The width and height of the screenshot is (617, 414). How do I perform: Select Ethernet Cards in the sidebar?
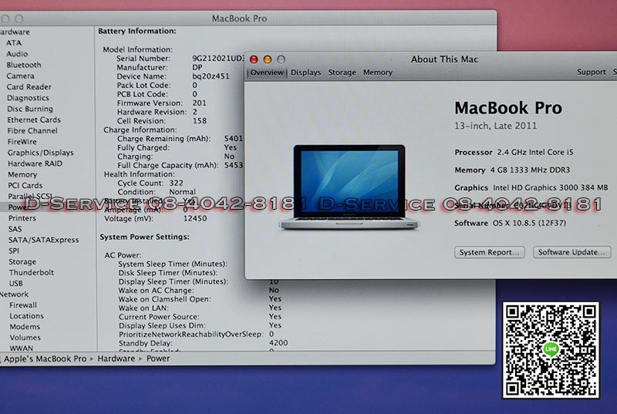34,120
